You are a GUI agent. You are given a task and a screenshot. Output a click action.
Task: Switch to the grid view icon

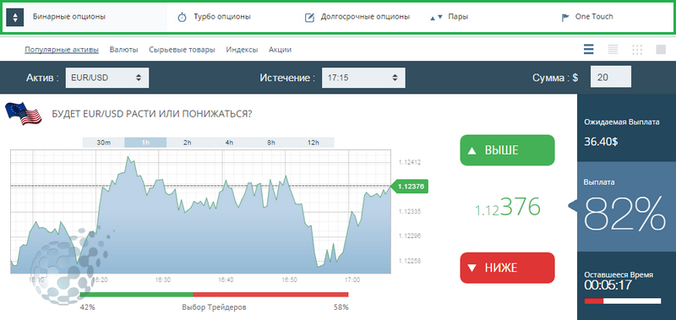(637, 50)
